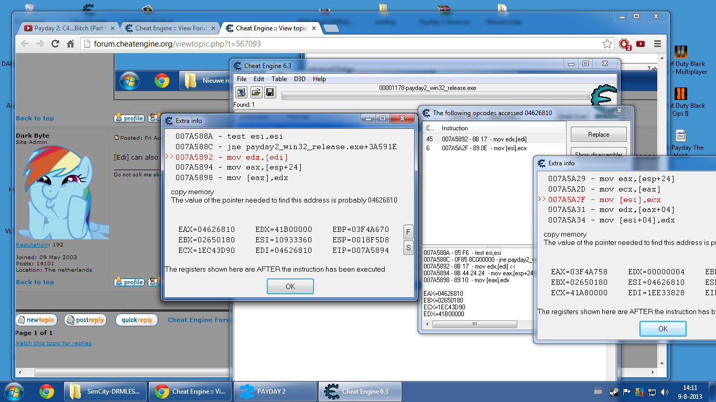Reload the page in Chrome
The image size is (716, 402).
[x=55, y=44]
